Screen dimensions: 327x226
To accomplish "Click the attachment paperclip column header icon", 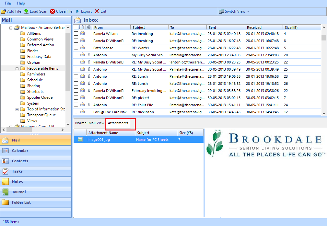I will (89, 27).
